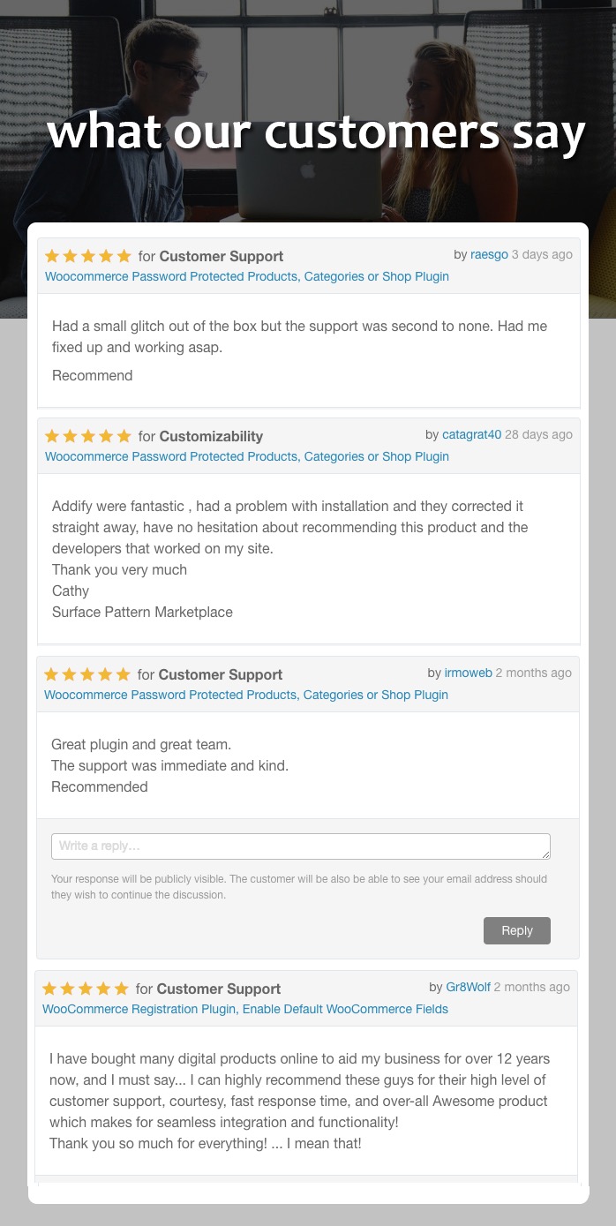Open catagrat40's user profile link

click(471, 434)
